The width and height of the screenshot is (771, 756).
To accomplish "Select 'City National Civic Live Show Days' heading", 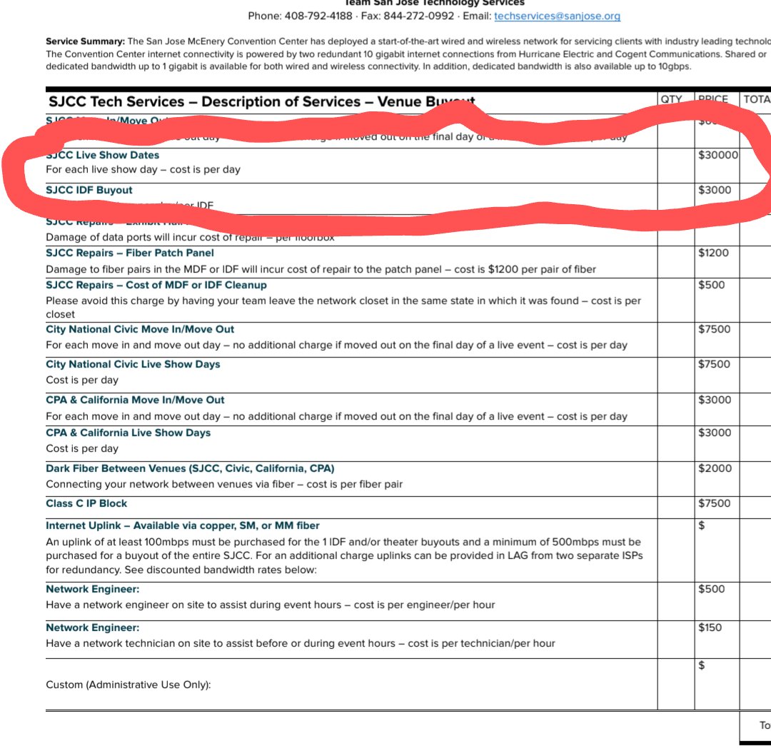I will 133,364.
